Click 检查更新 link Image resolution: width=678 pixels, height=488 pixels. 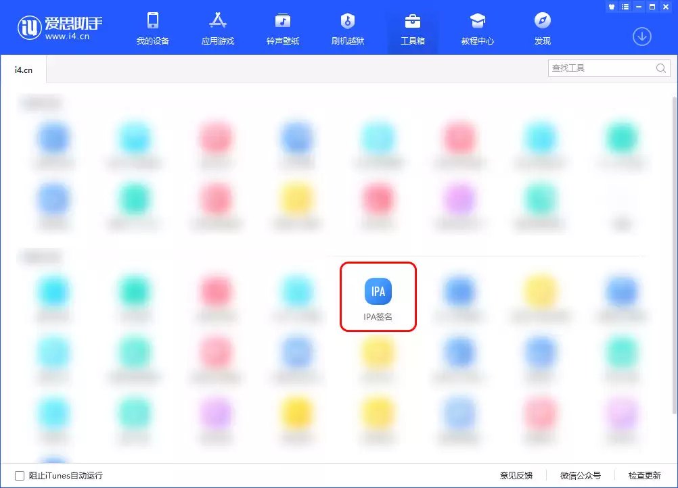[644, 475]
